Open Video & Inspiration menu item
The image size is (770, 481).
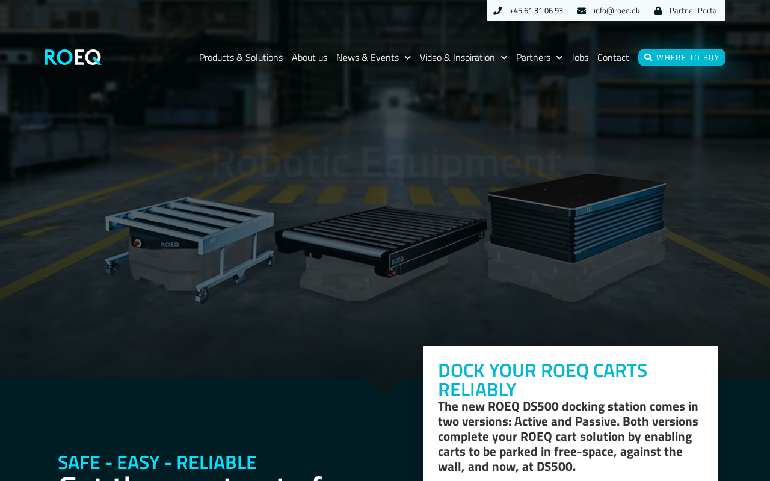[x=457, y=57]
